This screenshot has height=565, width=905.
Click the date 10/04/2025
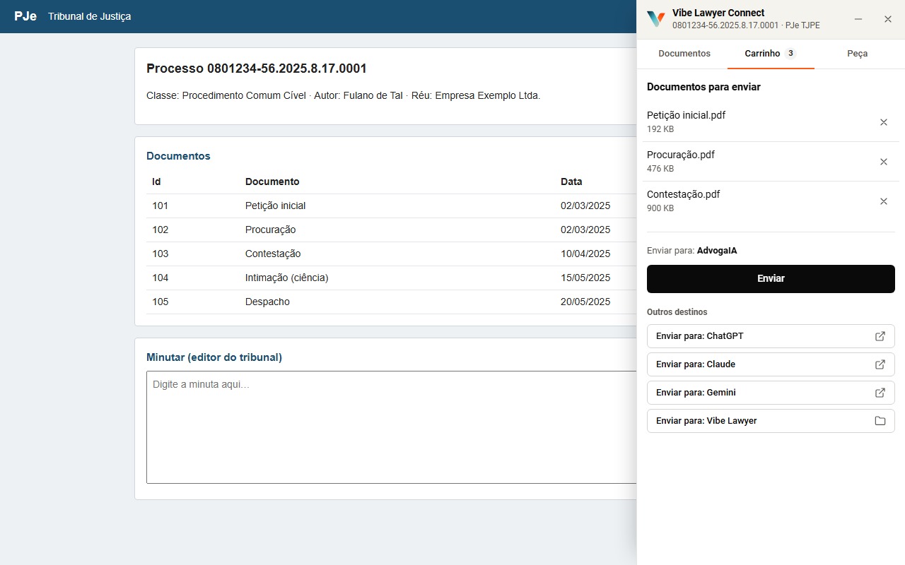(585, 254)
